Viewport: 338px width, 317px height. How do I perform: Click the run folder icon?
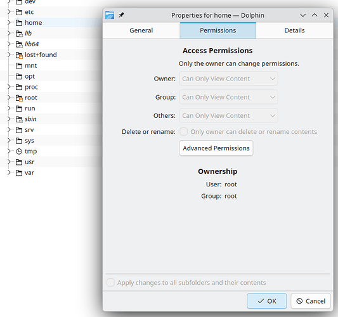pyautogui.click(x=19, y=108)
